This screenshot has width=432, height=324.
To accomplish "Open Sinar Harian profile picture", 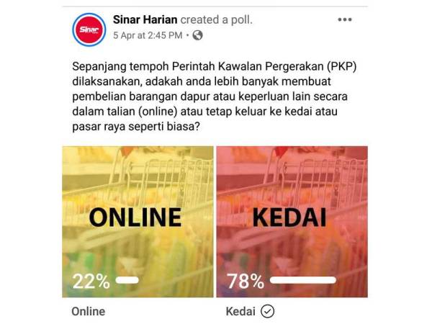I will [89, 30].
